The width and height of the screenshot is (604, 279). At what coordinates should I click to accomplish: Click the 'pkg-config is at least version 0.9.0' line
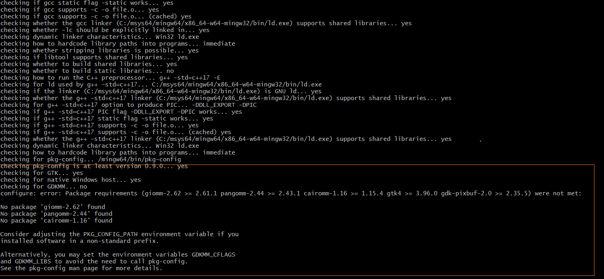(94, 166)
